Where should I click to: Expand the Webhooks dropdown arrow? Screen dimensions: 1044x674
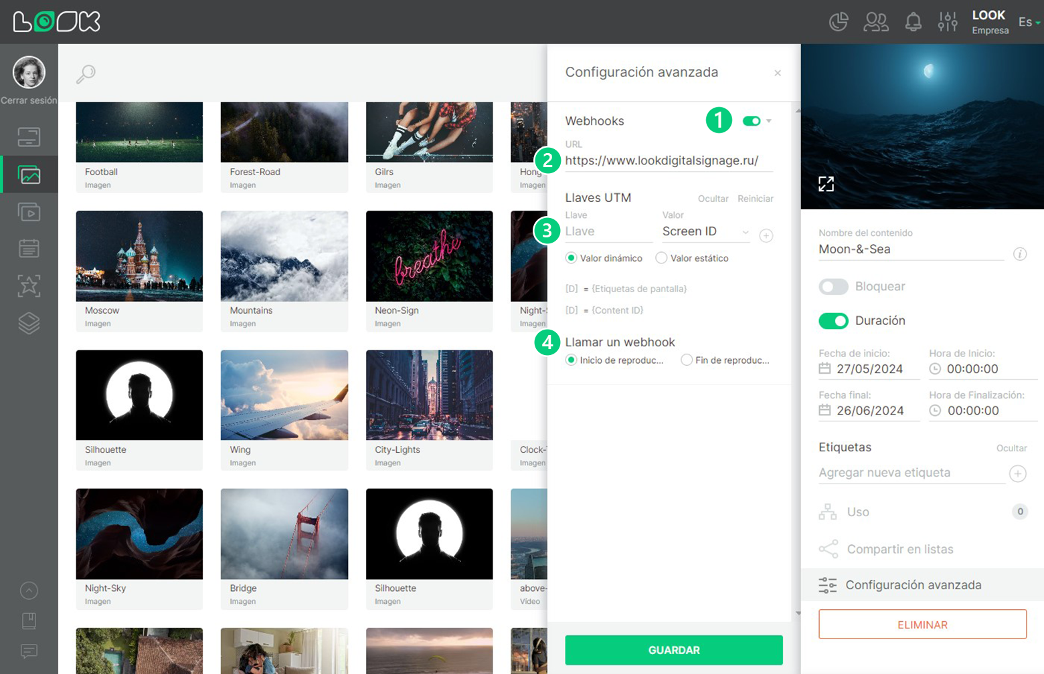[x=769, y=121]
